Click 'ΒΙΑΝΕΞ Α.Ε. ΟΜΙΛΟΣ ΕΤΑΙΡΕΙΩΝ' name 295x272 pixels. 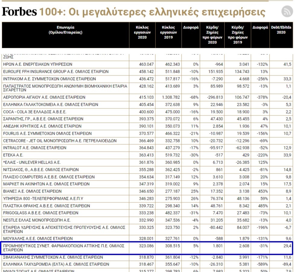[32, 191]
